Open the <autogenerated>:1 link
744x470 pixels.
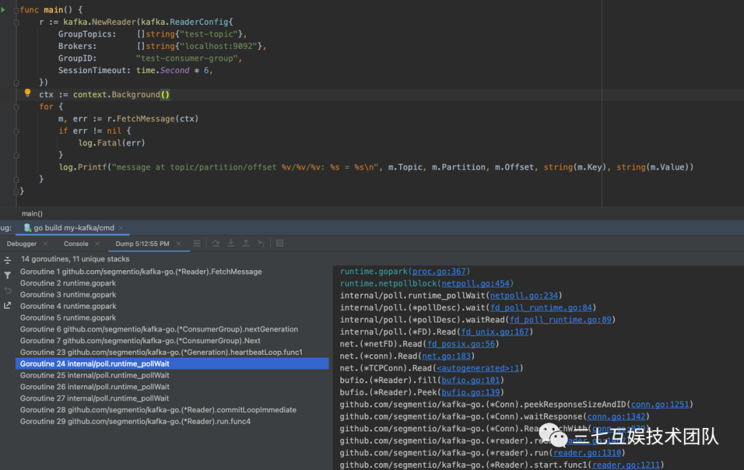pos(478,369)
